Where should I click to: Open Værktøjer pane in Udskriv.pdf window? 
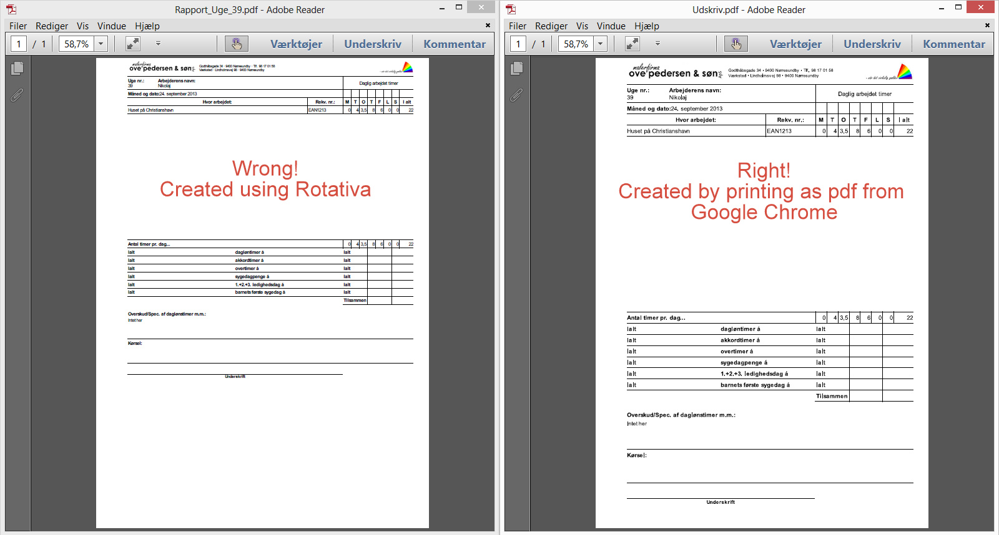(x=795, y=44)
